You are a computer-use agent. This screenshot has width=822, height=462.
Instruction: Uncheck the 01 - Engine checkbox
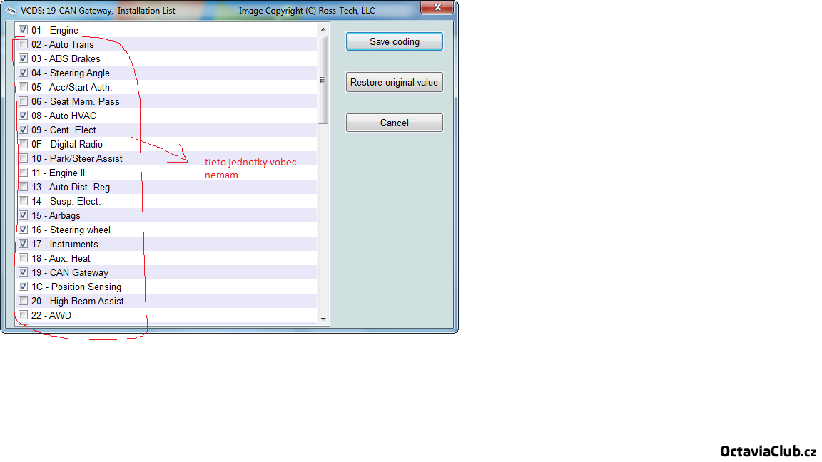pyautogui.click(x=24, y=30)
